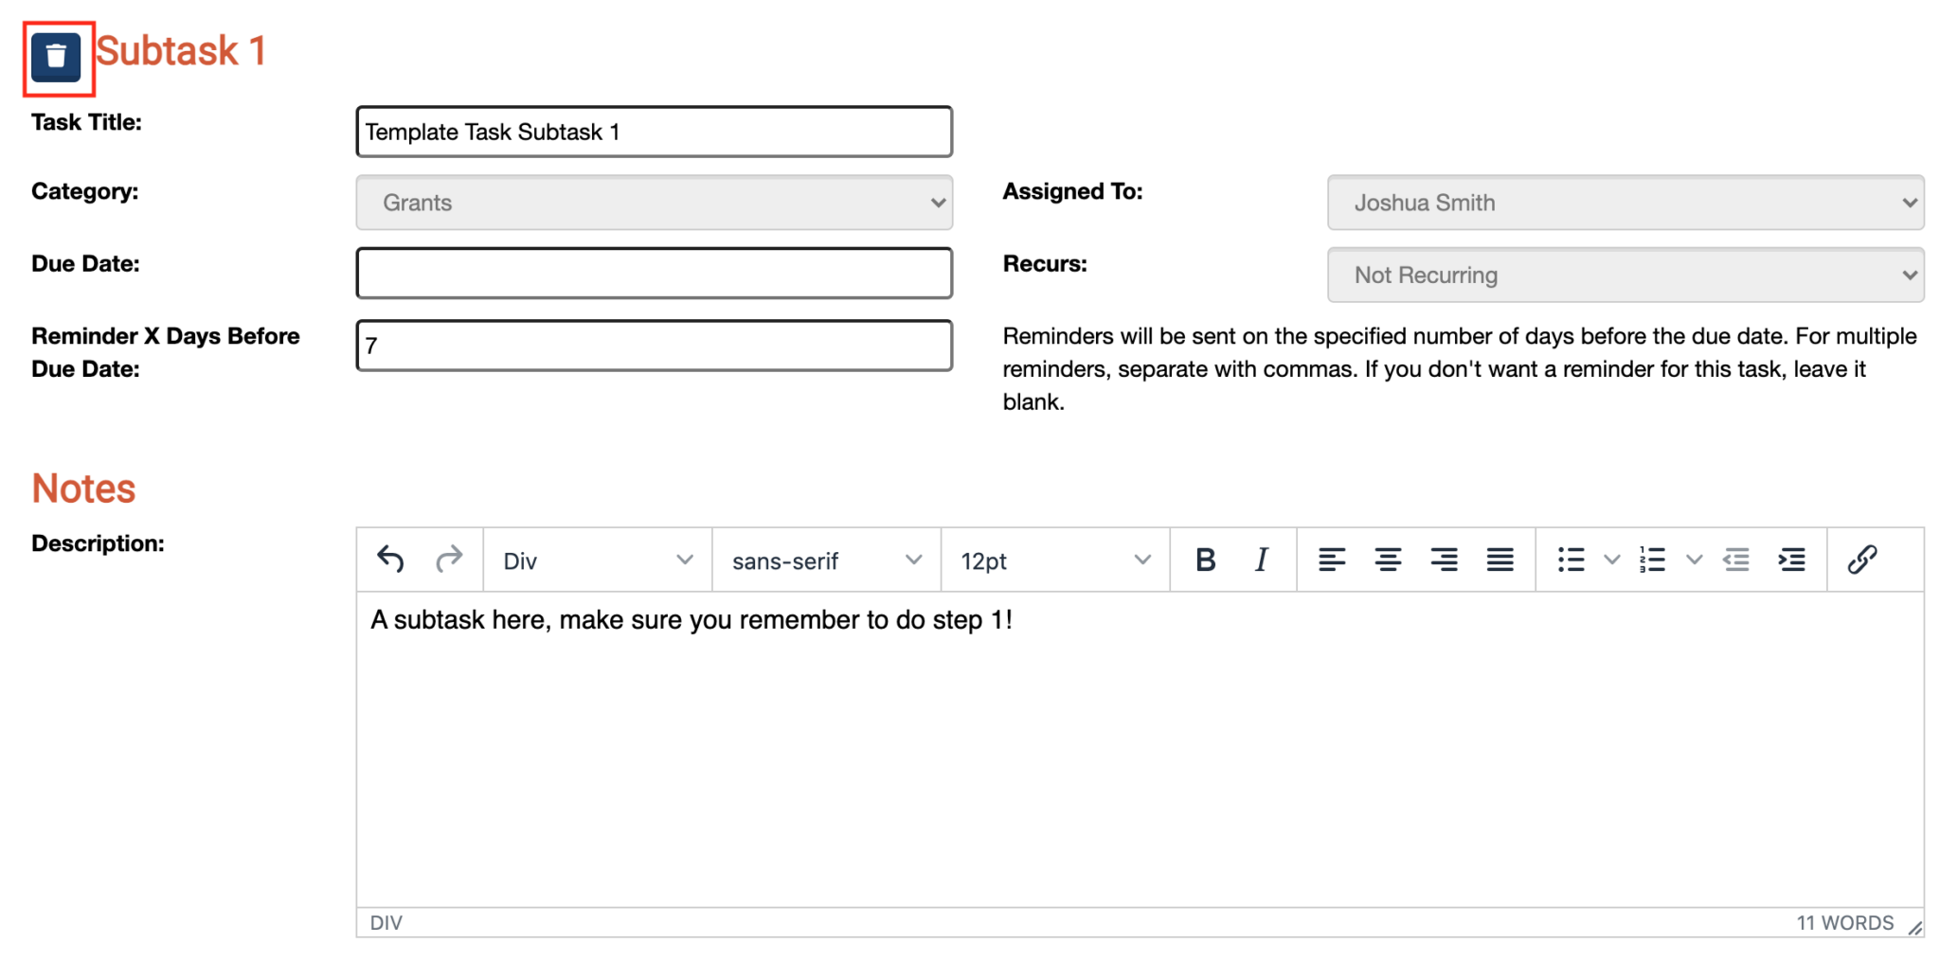
Task: Click the Insert Link icon
Action: pyautogui.click(x=1863, y=560)
